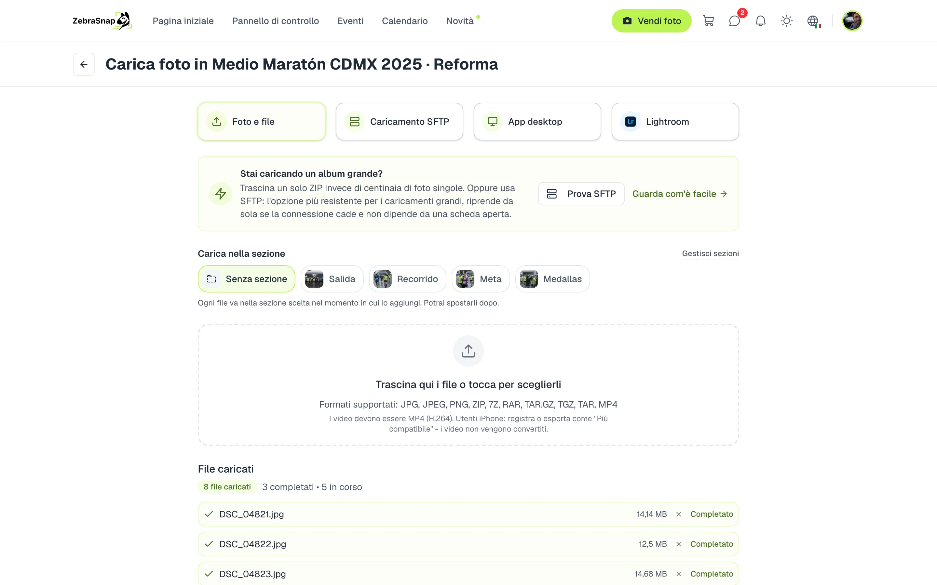Remove DSC_04821.jpg with its X
This screenshot has height=585, width=937.
pos(679,514)
